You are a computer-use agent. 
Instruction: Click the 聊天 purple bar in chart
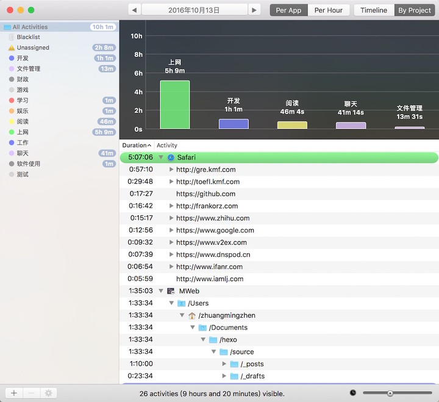click(x=351, y=126)
